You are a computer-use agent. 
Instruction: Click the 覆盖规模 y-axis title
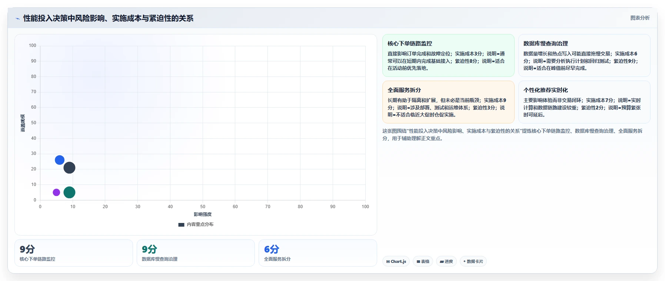pyautogui.click(x=23, y=123)
